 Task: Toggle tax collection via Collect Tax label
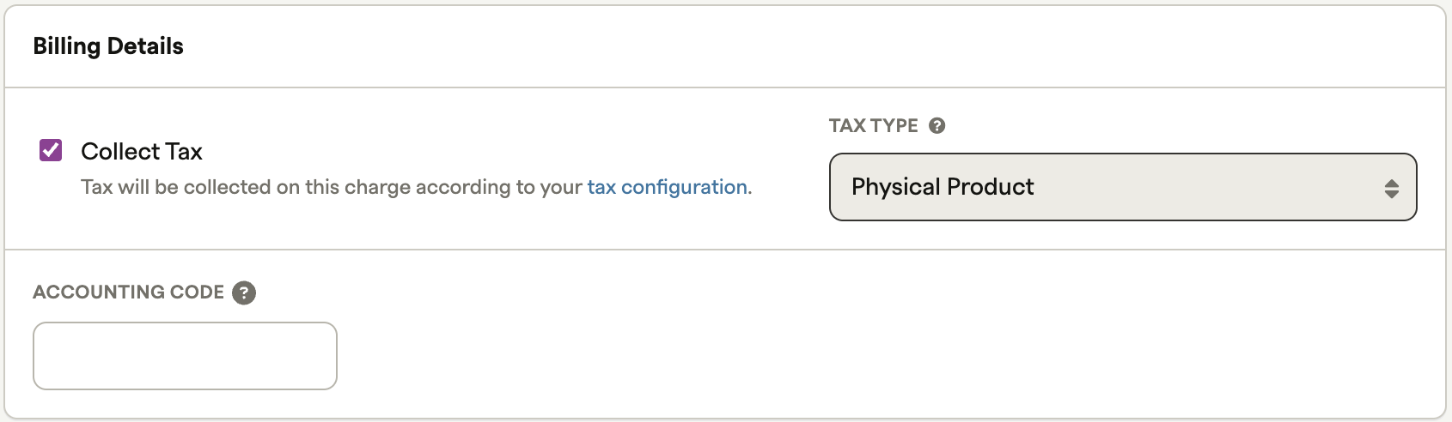[x=142, y=152]
